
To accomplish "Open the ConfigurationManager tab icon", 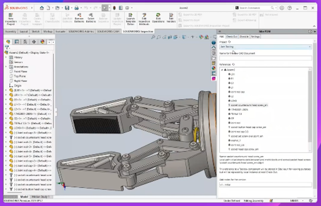I will (24, 41).
